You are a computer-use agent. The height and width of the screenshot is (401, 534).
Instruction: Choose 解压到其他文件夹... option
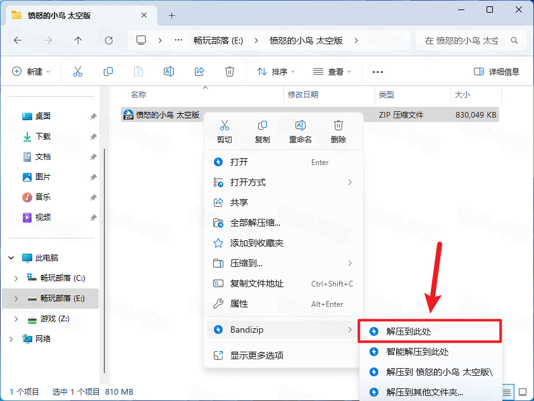(430, 392)
